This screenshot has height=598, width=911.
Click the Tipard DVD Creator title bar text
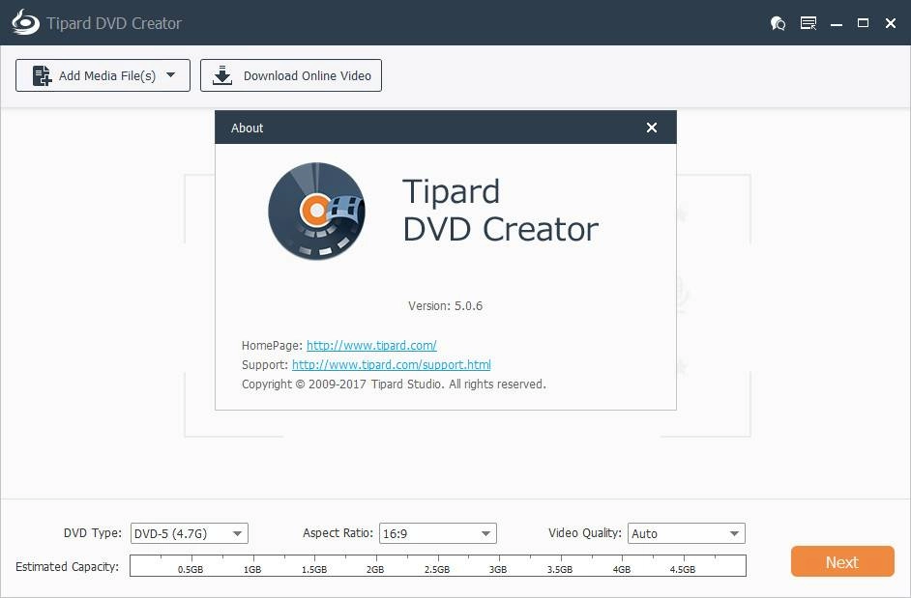pyautogui.click(x=114, y=23)
